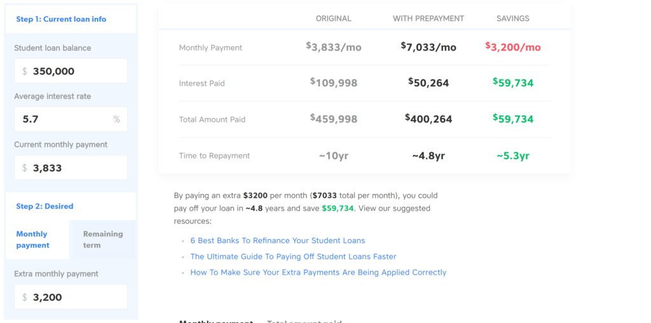Image resolution: width=651 pixels, height=323 pixels.
Task: Click the original $3,833/mo value
Action: point(334,47)
